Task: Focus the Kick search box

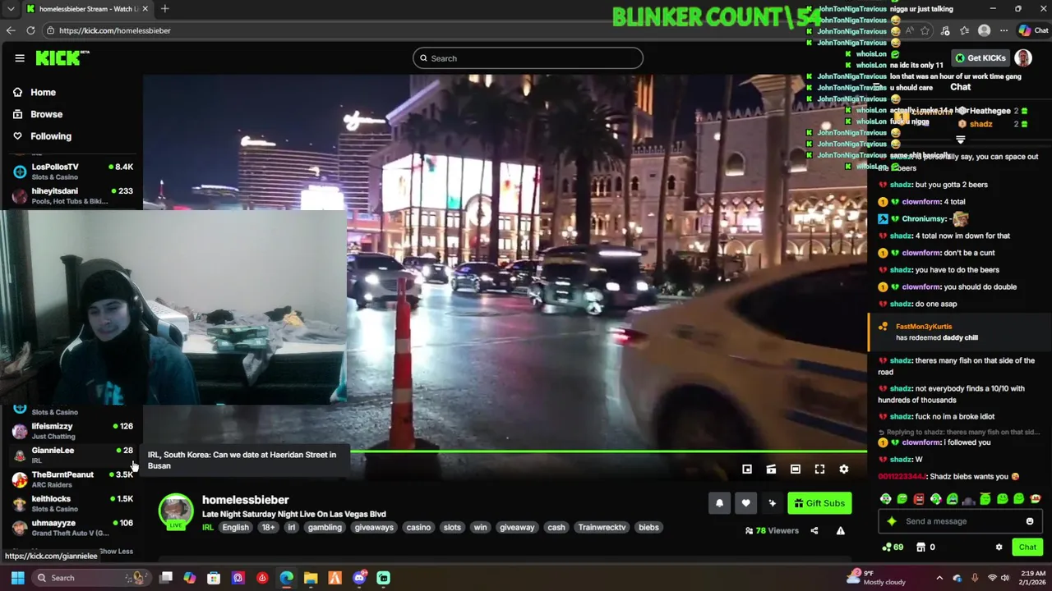Action: (x=528, y=58)
